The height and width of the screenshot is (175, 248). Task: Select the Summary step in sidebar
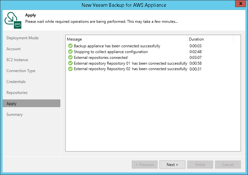(x=15, y=115)
